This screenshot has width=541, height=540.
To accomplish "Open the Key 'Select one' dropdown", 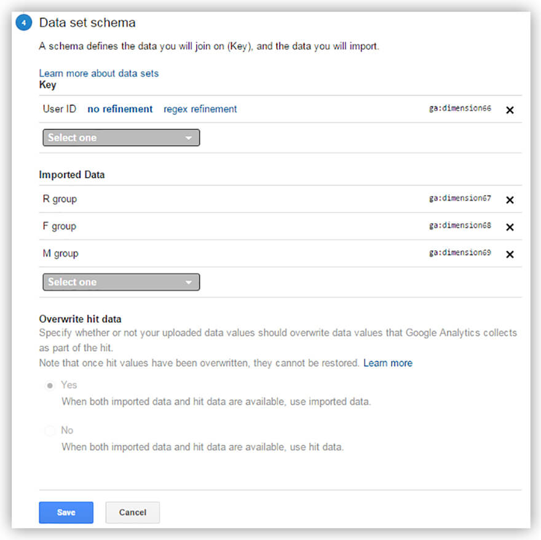I will (121, 138).
